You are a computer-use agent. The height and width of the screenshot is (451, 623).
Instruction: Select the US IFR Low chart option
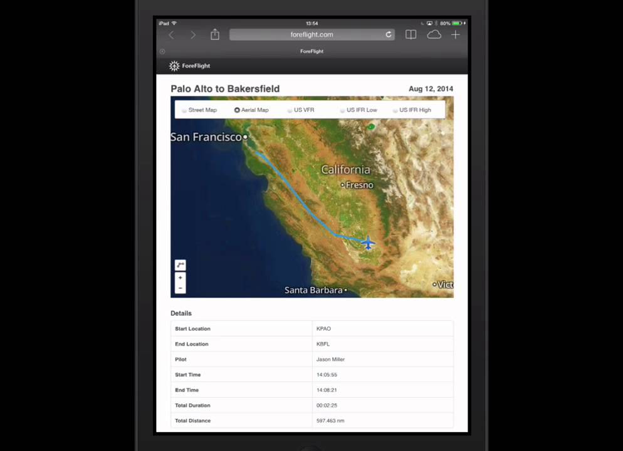pos(359,110)
